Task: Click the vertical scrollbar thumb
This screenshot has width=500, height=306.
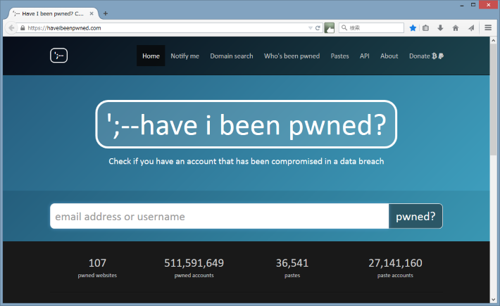Action: (493, 99)
